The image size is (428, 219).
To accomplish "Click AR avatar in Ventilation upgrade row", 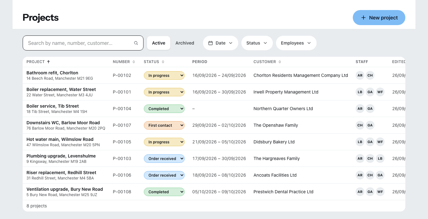I will (360, 192).
